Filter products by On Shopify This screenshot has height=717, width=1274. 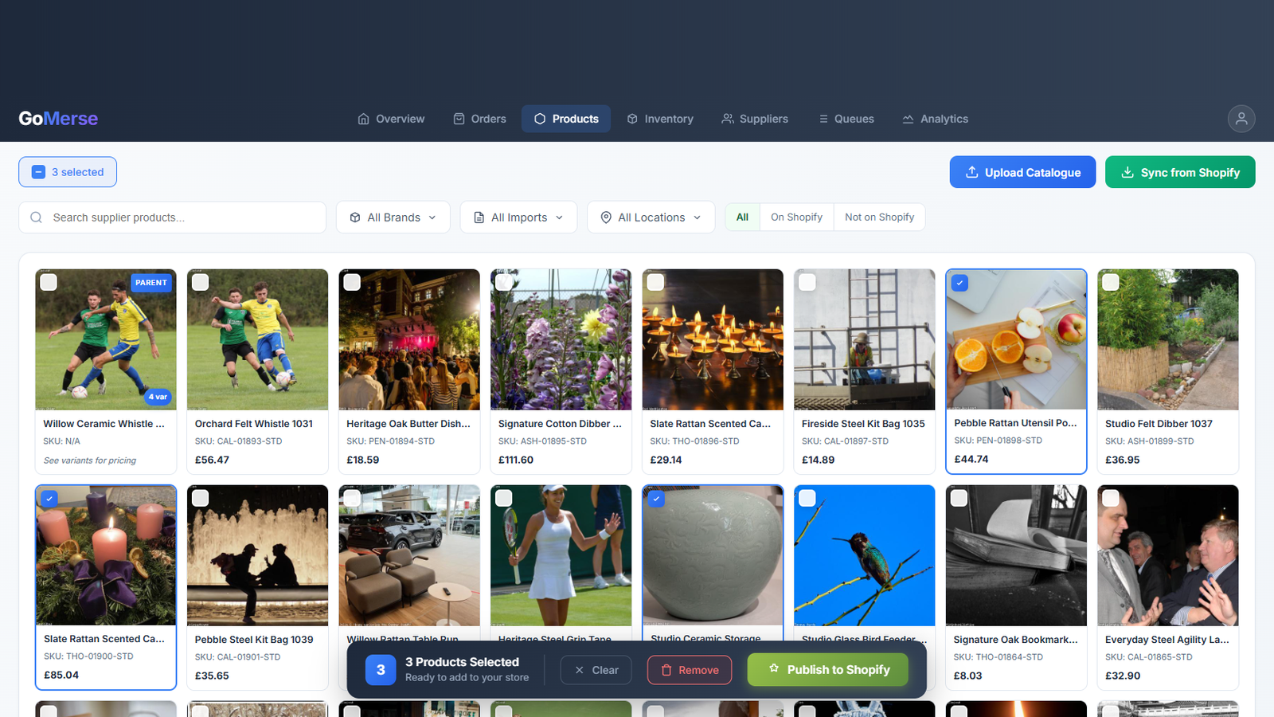[796, 217]
